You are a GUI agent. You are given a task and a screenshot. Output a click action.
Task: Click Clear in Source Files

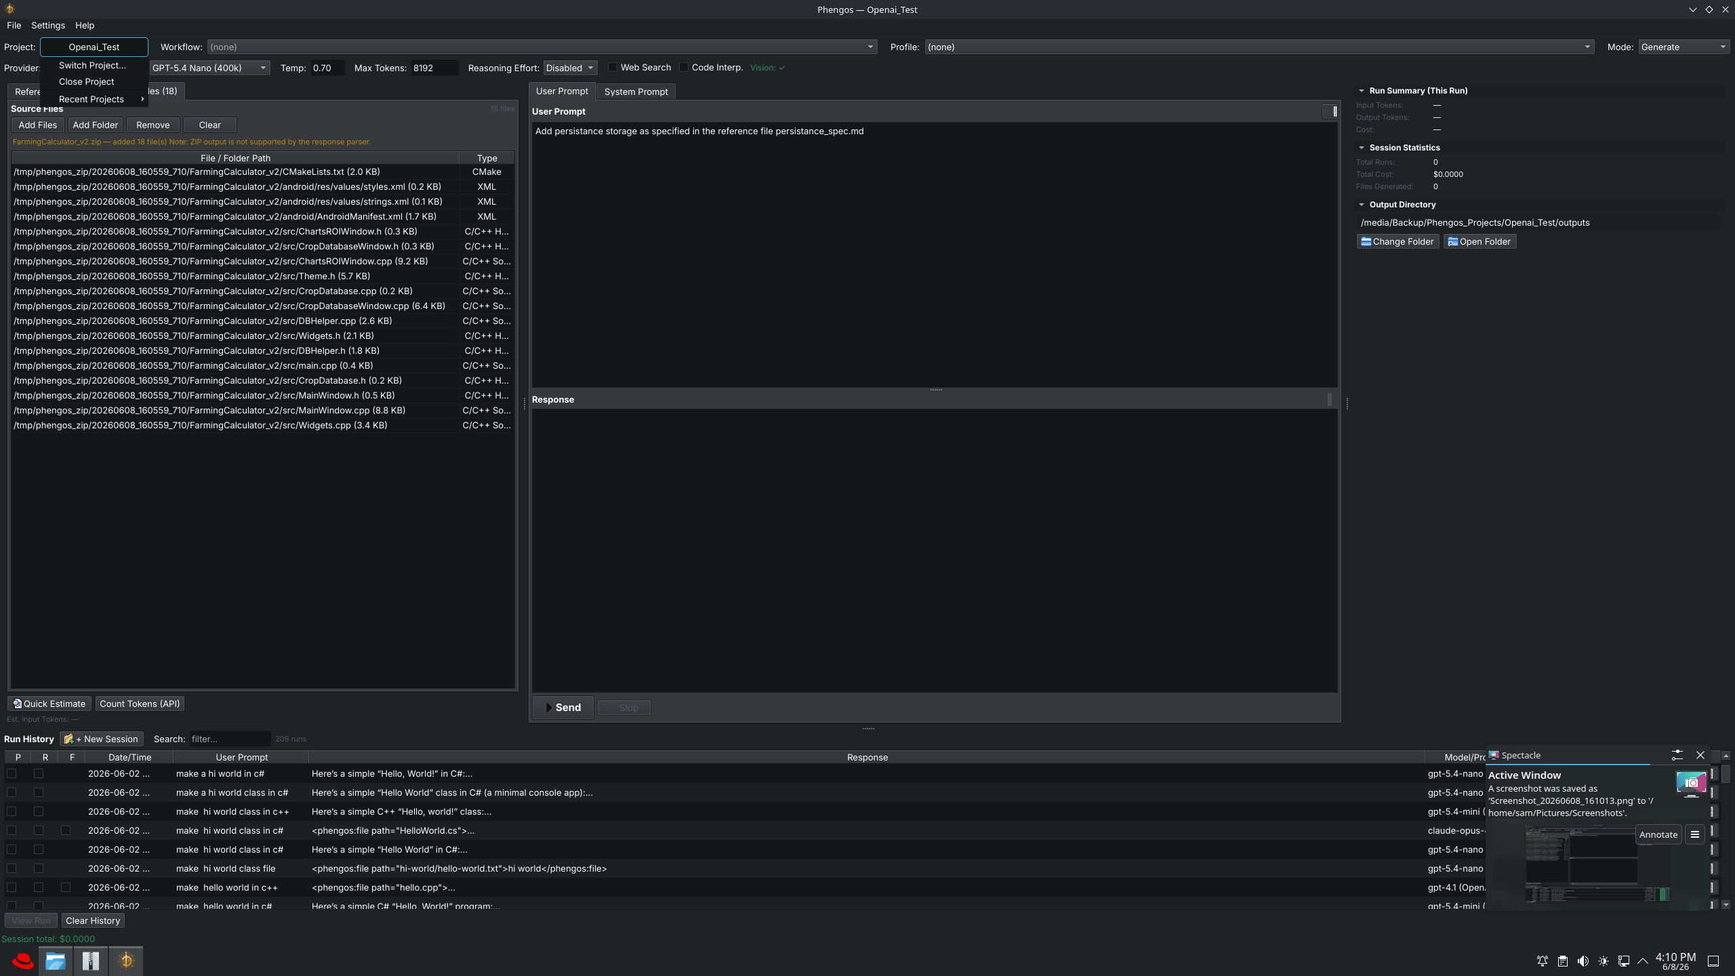pyautogui.click(x=210, y=125)
